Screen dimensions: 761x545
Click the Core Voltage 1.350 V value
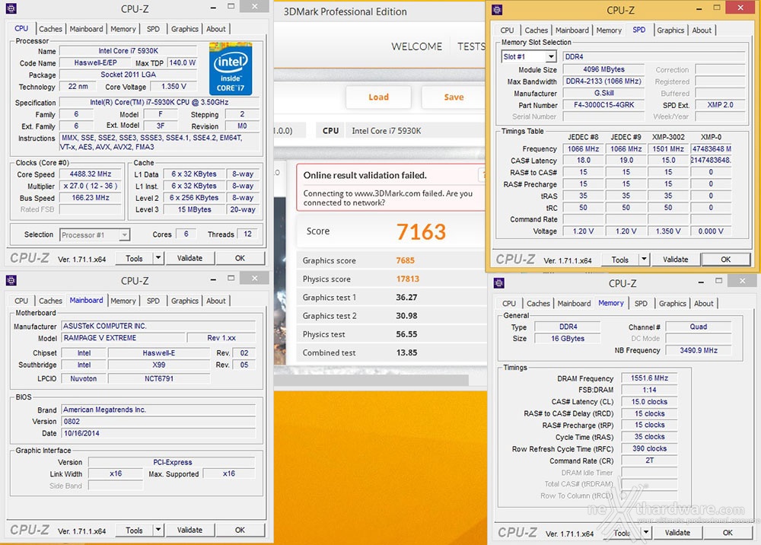pyautogui.click(x=174, y=86)
